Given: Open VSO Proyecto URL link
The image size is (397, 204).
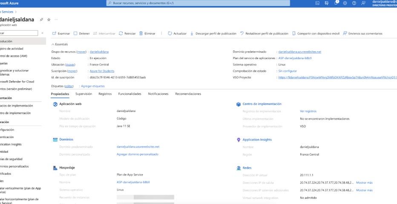Looking at the screenshot, I should click(x=337, y=77).
